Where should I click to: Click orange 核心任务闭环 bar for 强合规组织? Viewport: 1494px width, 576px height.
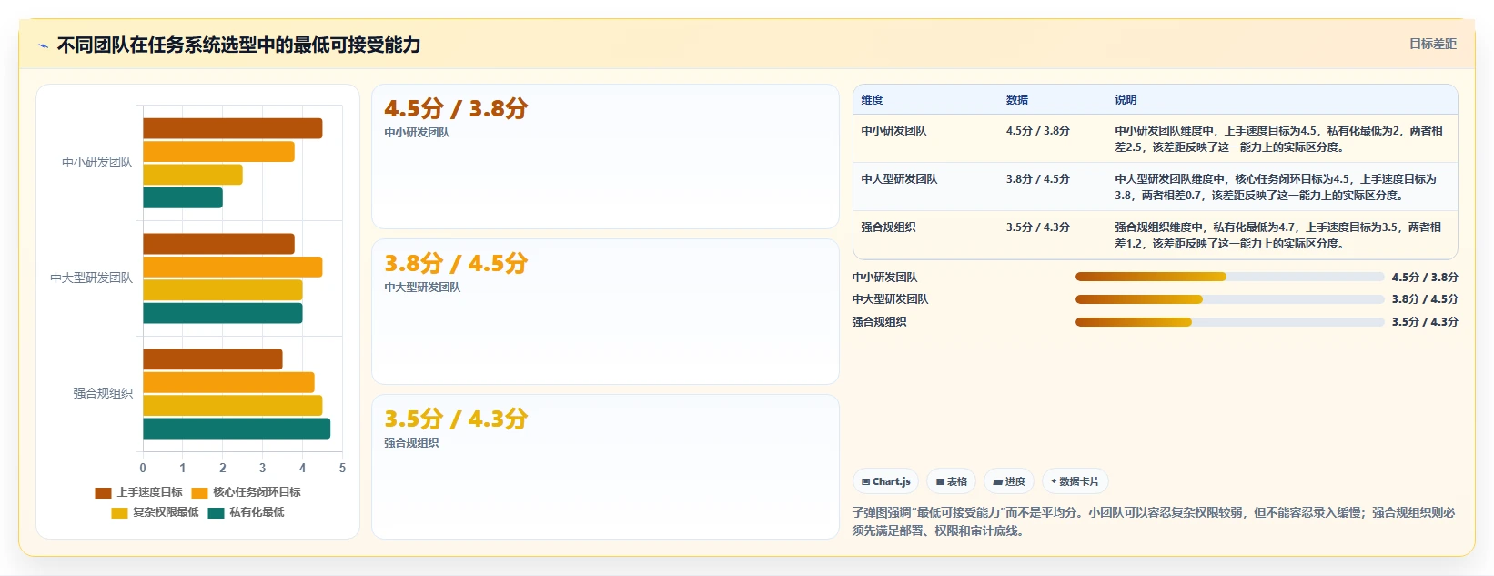228,382
